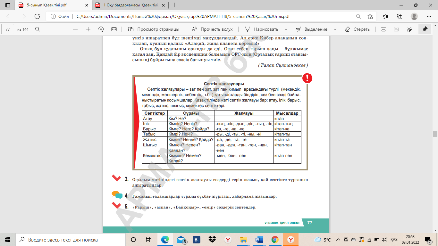Viewport: 438px width, 246px height.
Task: Open Task View on the taskbar
Action: (x=148, y=240)
